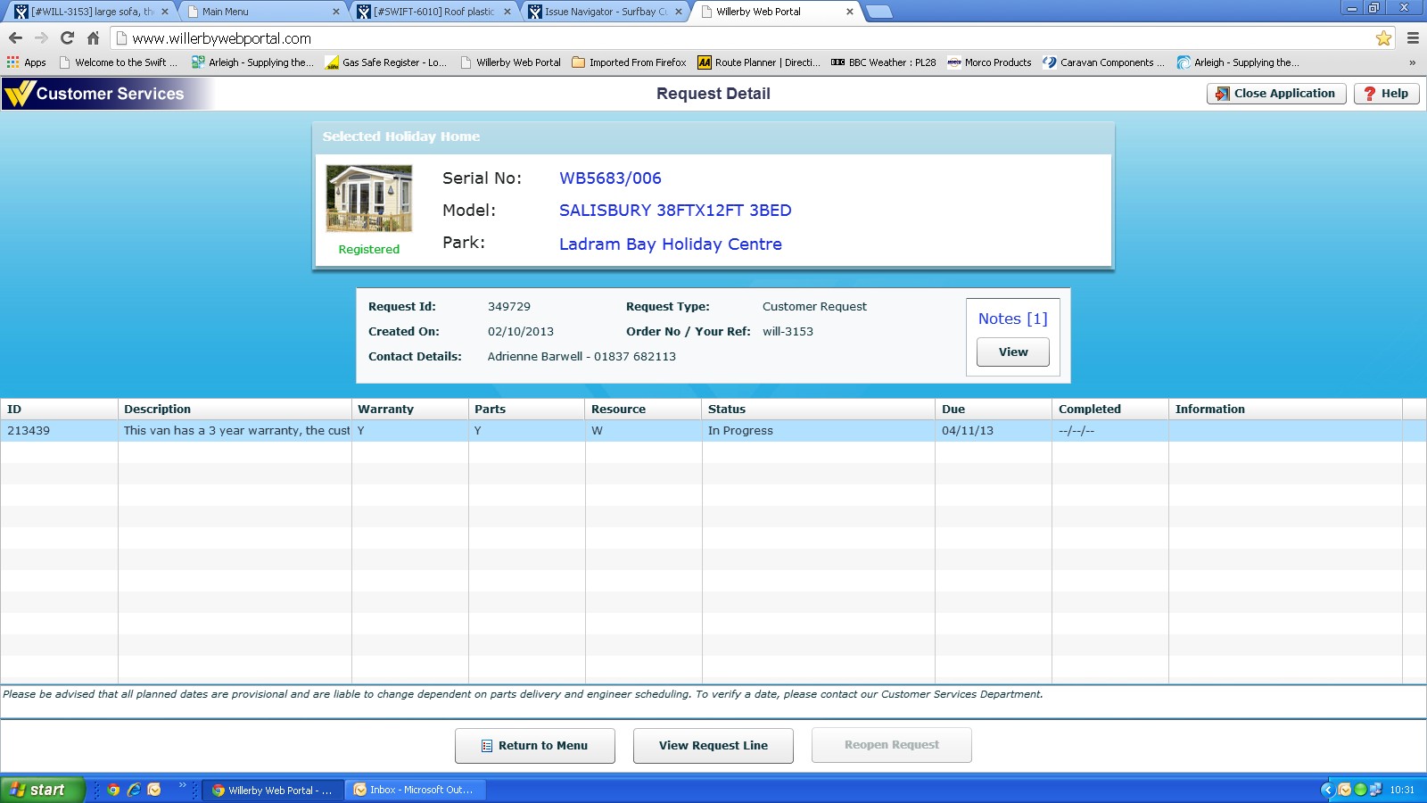
Task: Open the Help button
Action: 1386,94
